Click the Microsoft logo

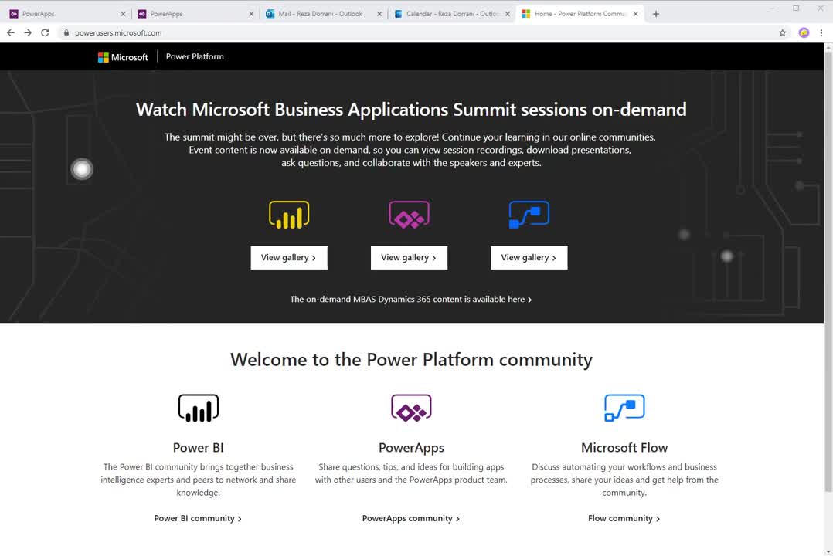pyautogui.click(x=123, y=57)
